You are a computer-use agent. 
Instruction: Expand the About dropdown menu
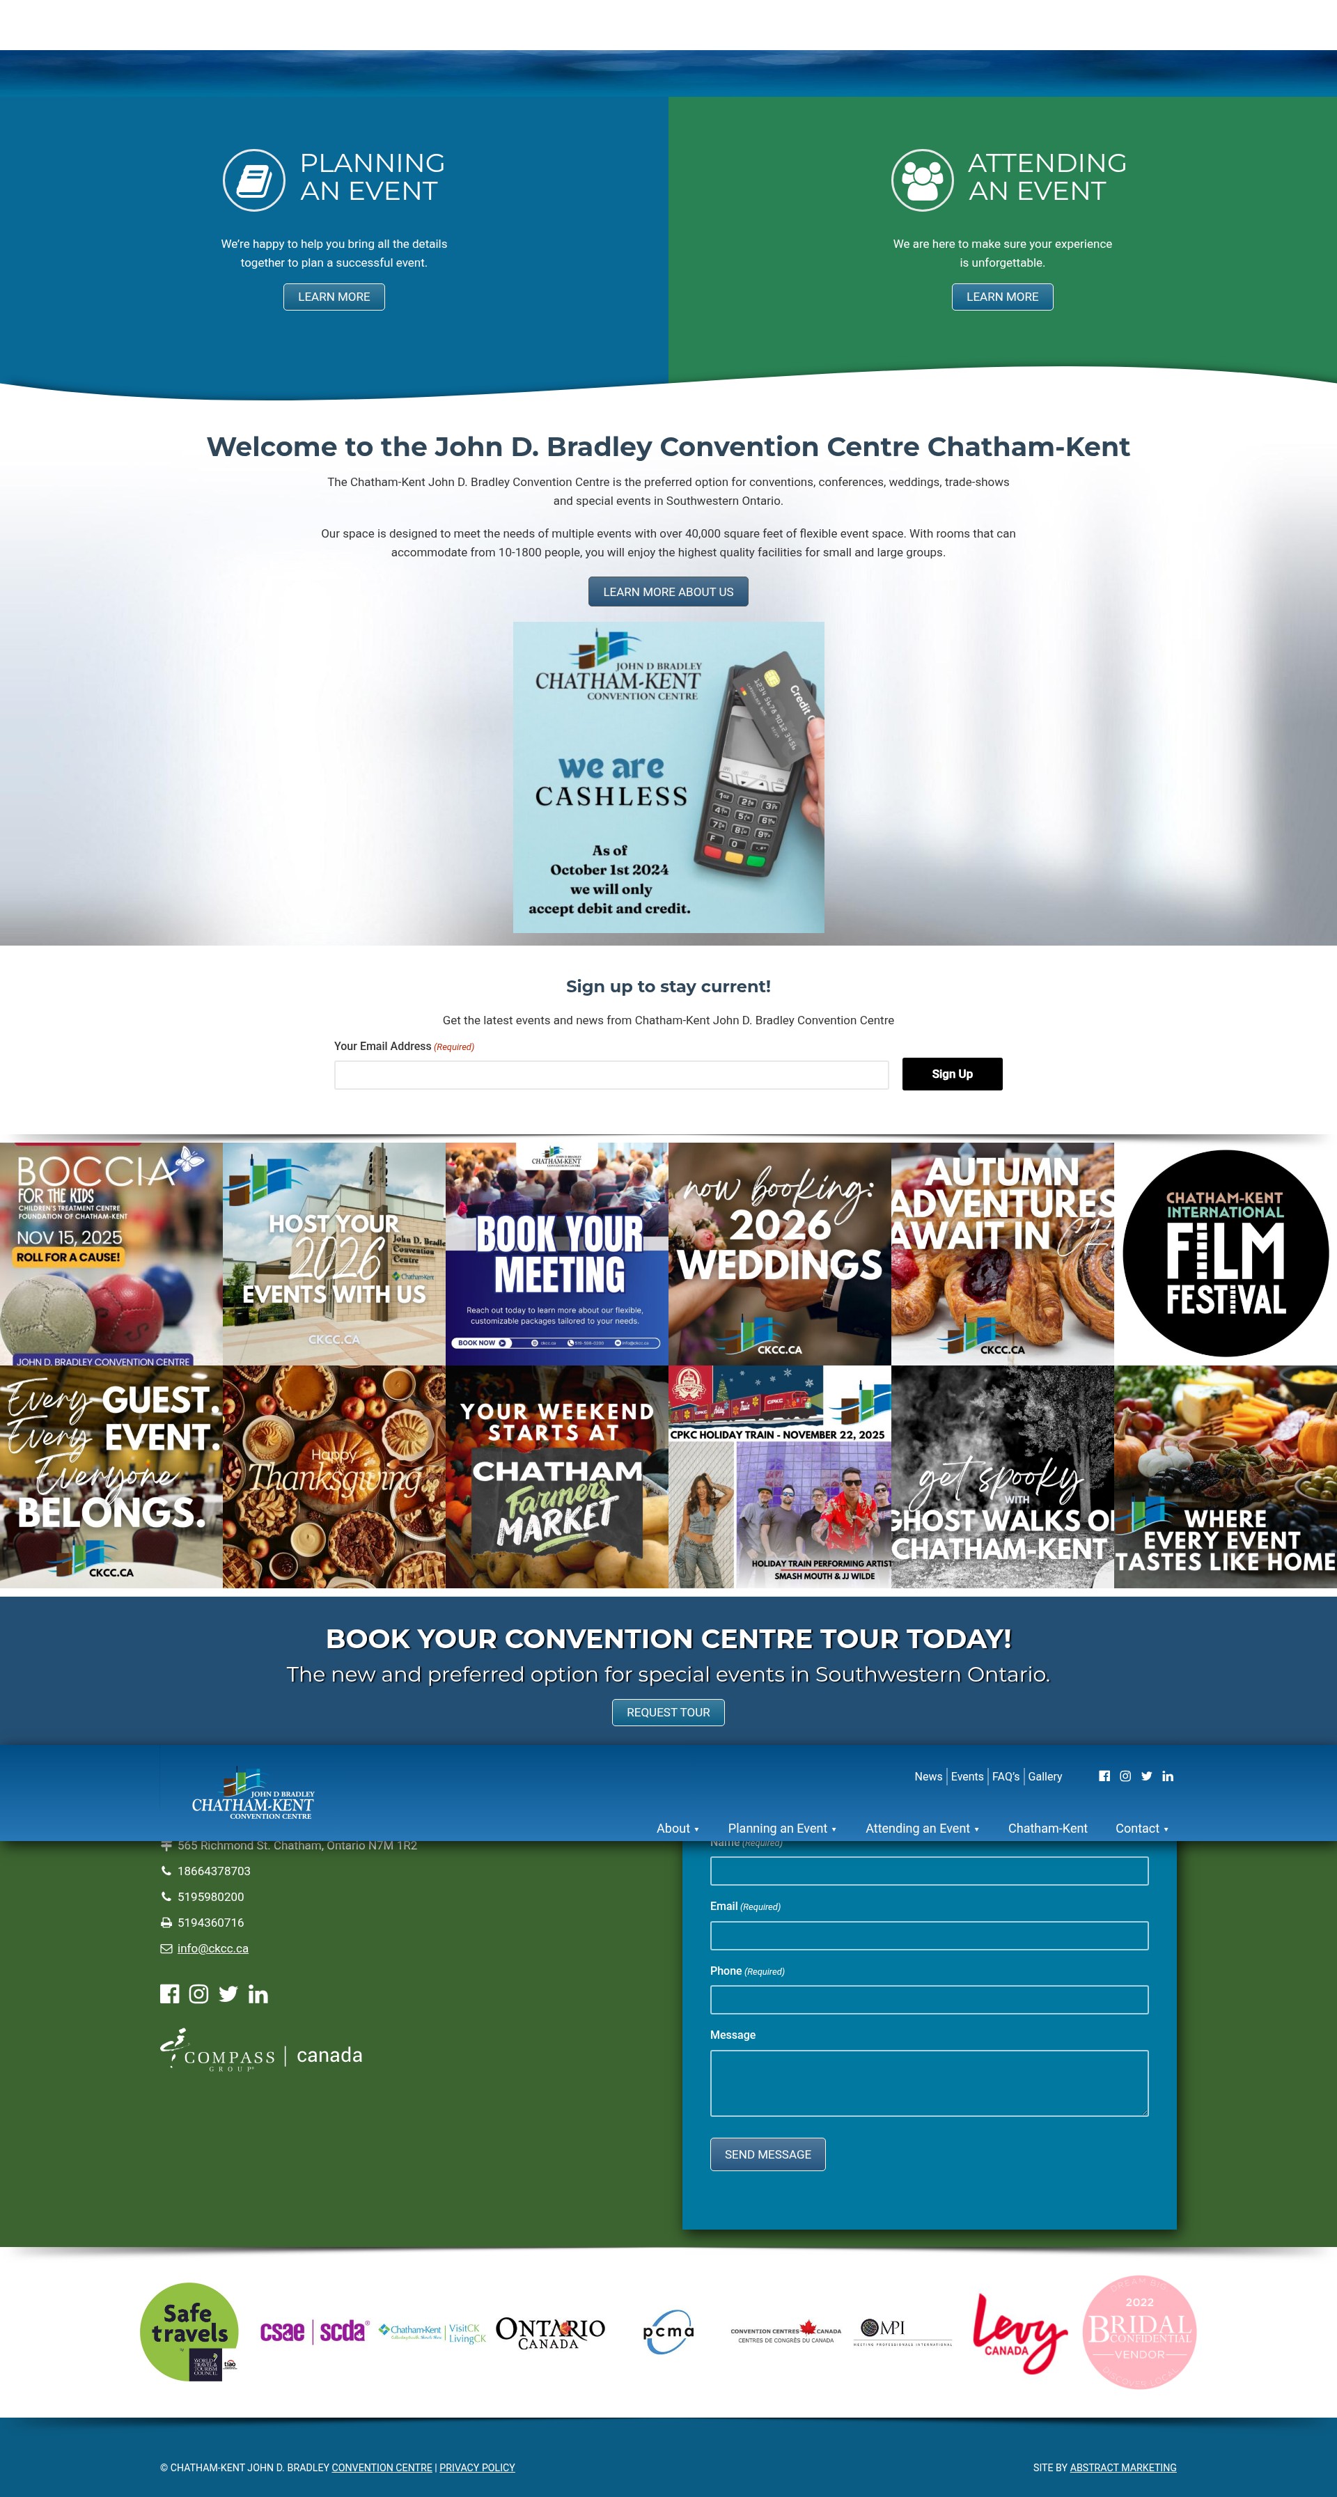678,1828
